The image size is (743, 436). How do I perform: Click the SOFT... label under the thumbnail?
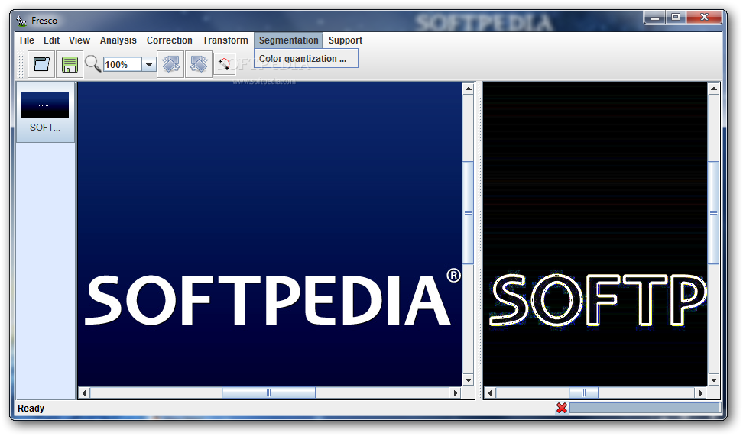45,128
